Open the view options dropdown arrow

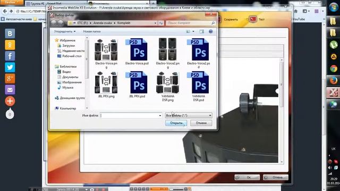pos(193,32)
